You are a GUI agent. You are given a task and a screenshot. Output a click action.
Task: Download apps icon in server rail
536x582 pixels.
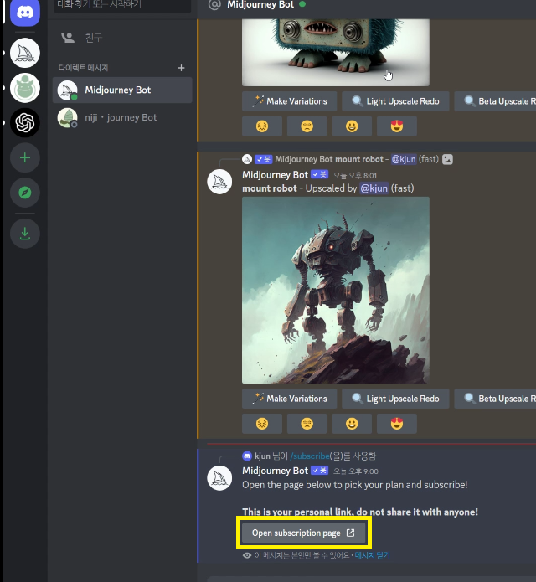click(25, 234)
